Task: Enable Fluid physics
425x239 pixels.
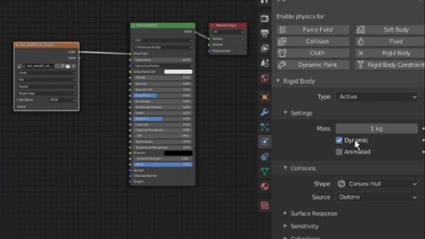Action: click(390, 41)
